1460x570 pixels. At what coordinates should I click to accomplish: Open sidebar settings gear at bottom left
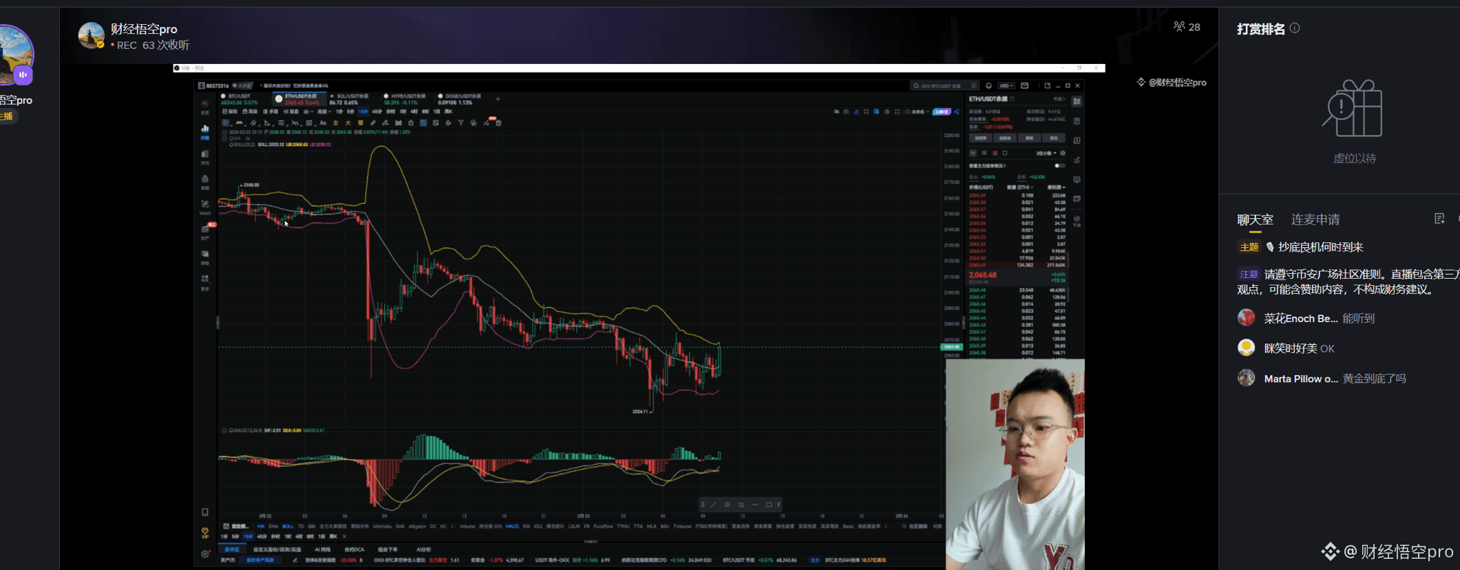click(205, 553)
